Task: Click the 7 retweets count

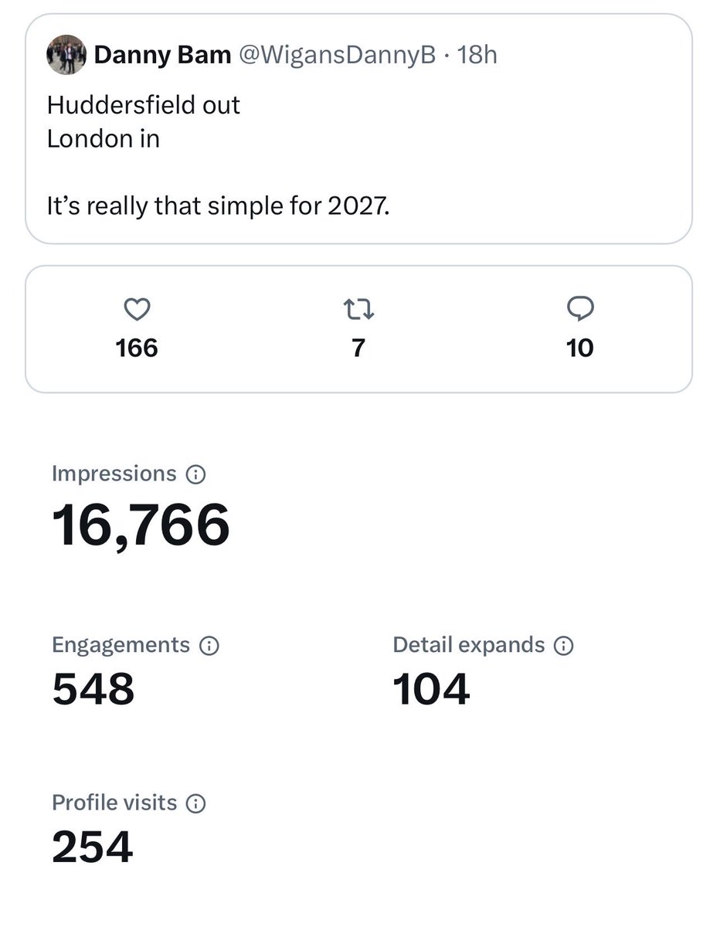Action: pyautogui.click(x=358, y=348)
